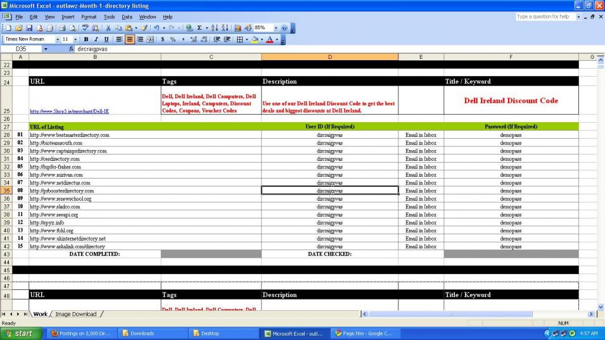
Task: Open the Data menu
Action: [x=127, y=17]
